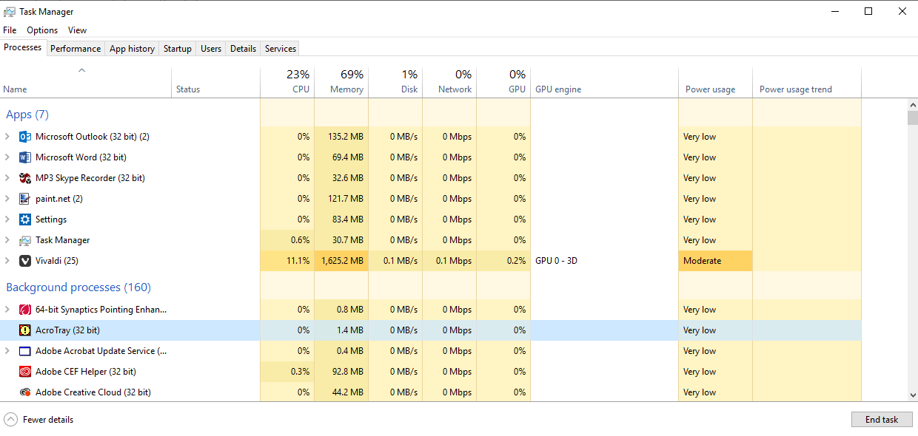918x436 pixels.
Task: Click Task Manager's 0.6% CPU value
Action: (x=299, y=240)
